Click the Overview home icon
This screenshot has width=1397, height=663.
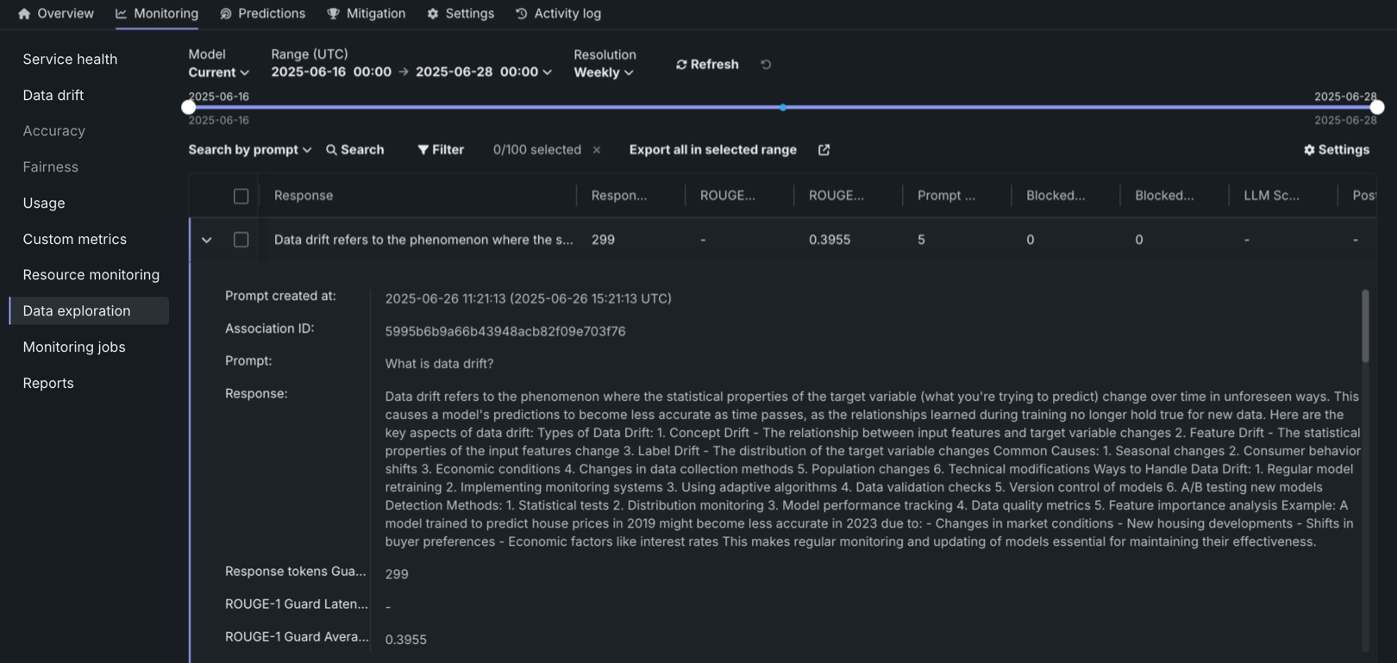[x=24, y=14]
